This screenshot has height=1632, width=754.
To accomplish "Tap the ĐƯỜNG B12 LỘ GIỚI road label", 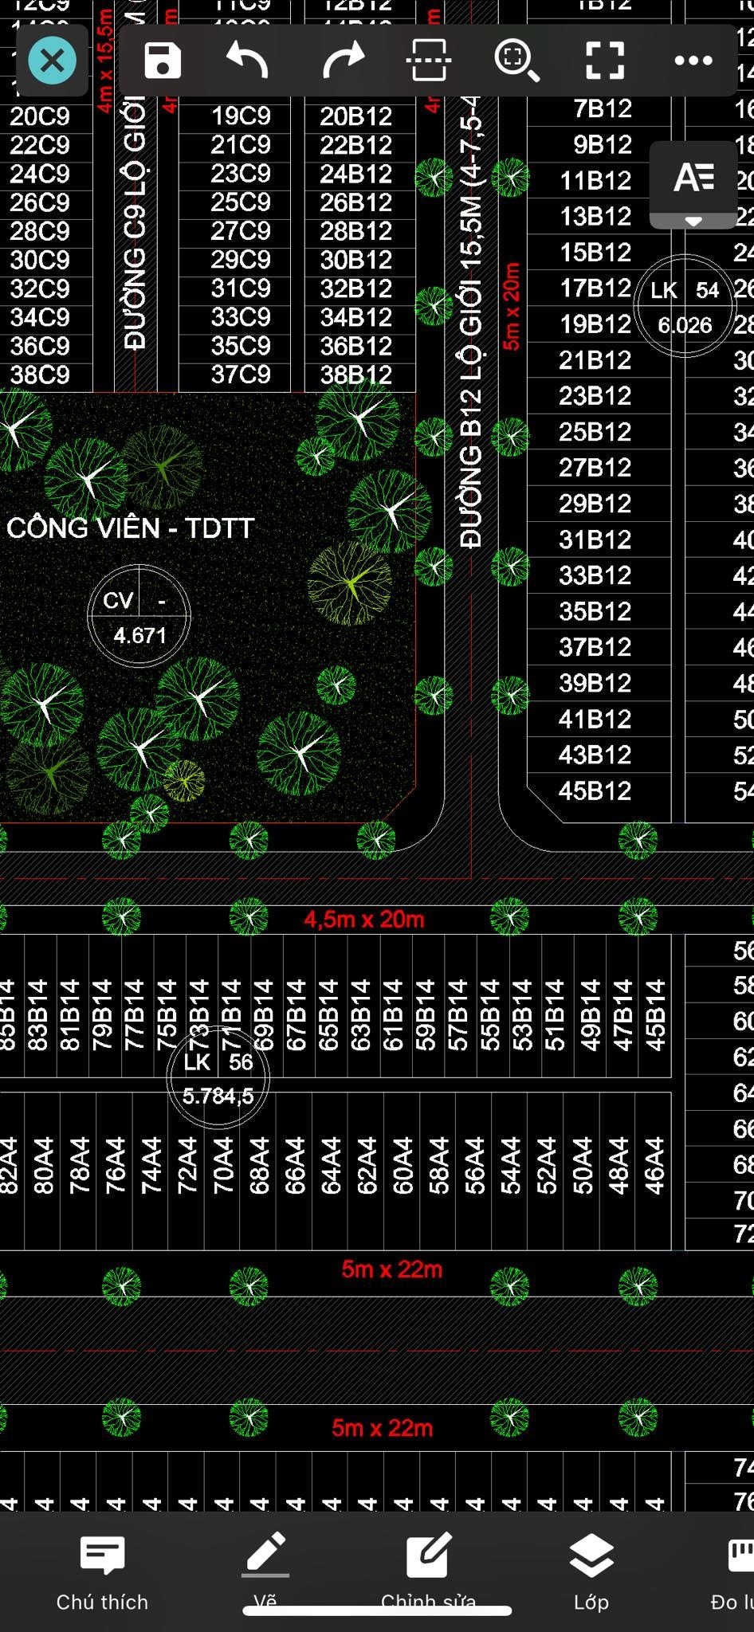I will pos(470,322).
